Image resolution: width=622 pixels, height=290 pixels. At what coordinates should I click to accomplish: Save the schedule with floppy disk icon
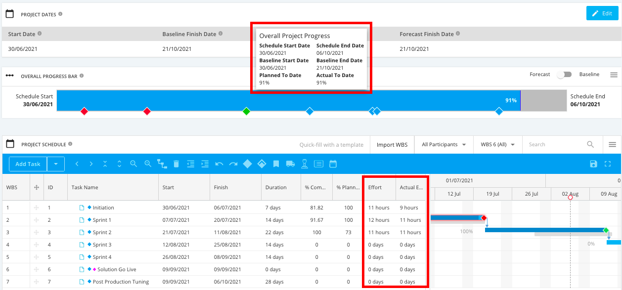(x=594, y=164)
